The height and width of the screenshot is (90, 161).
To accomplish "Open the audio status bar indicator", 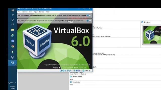I will coord(65,70).
